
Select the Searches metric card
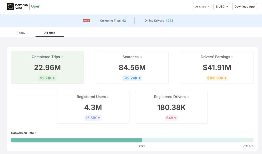(x=132, y=68)
